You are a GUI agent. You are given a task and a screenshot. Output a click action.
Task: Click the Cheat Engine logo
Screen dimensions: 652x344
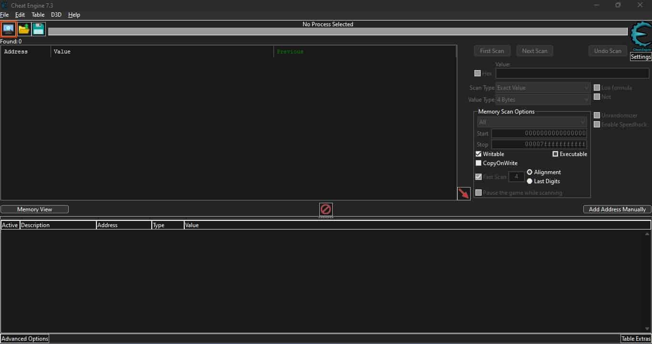641,37
